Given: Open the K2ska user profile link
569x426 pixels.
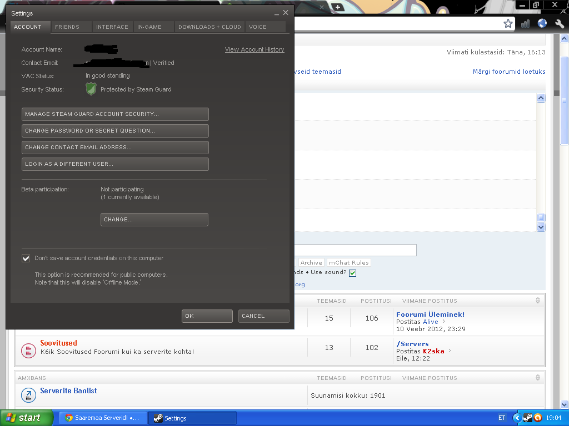Looking at the screenshot, I should [x=433, y=351].
